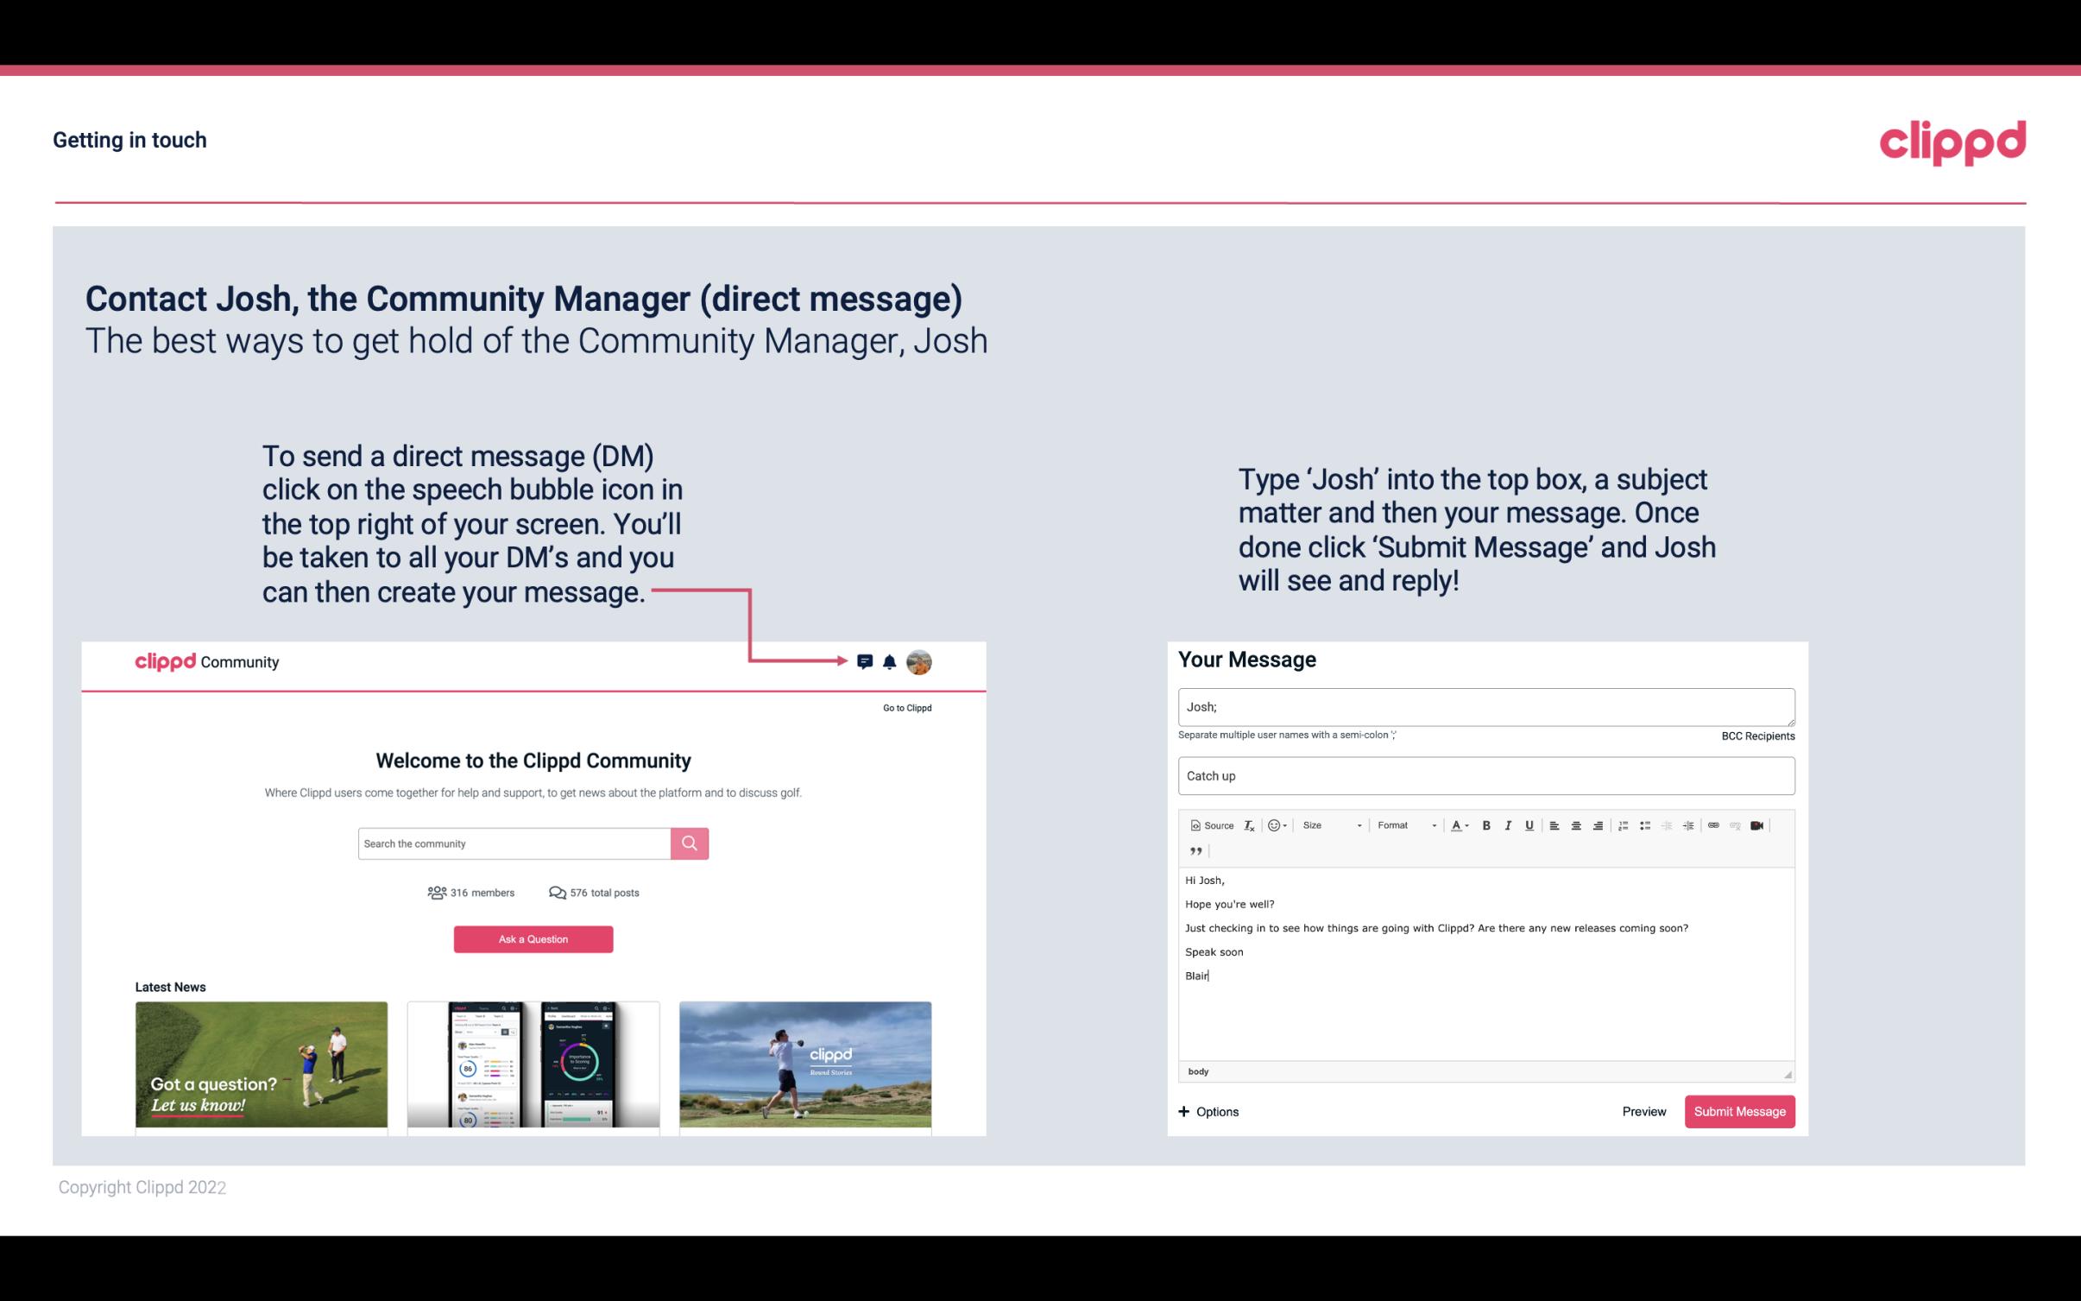Click the blockquote quotation icon
Screen dimensions: 2081x1301
1195,851
